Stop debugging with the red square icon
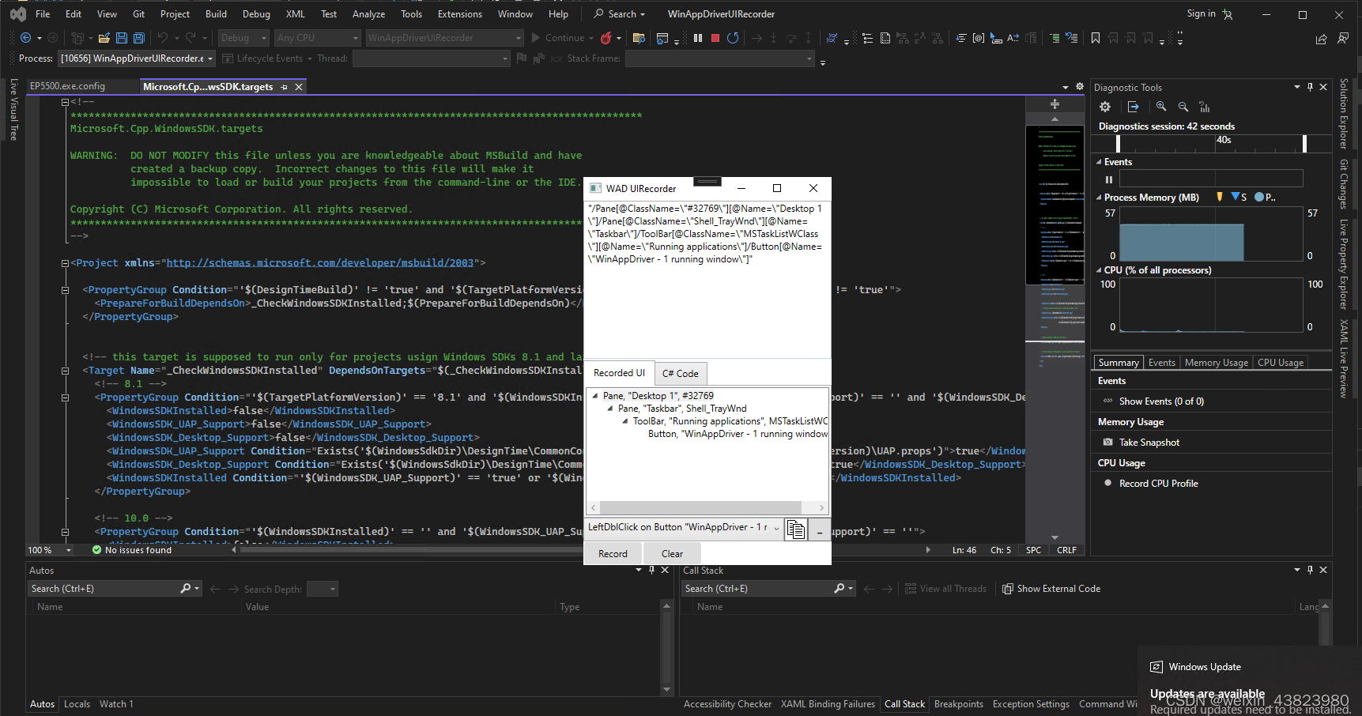 pos(714,37)
